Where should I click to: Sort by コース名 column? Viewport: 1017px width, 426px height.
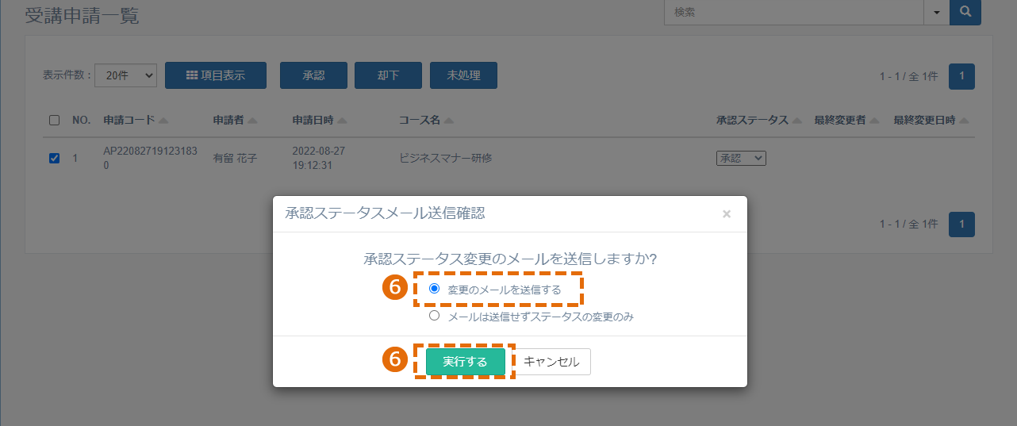(426, 121)
